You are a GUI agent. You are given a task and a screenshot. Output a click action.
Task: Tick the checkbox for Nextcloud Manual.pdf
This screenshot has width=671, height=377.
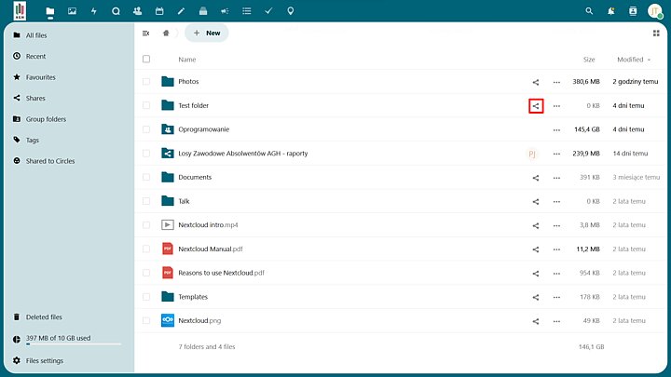coord(146,249)
